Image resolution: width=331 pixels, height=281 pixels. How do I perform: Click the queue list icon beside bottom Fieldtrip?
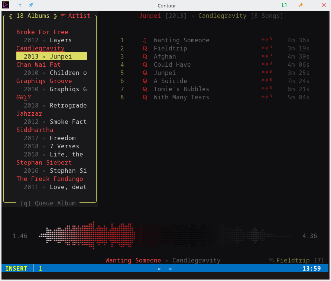point(271,260)
